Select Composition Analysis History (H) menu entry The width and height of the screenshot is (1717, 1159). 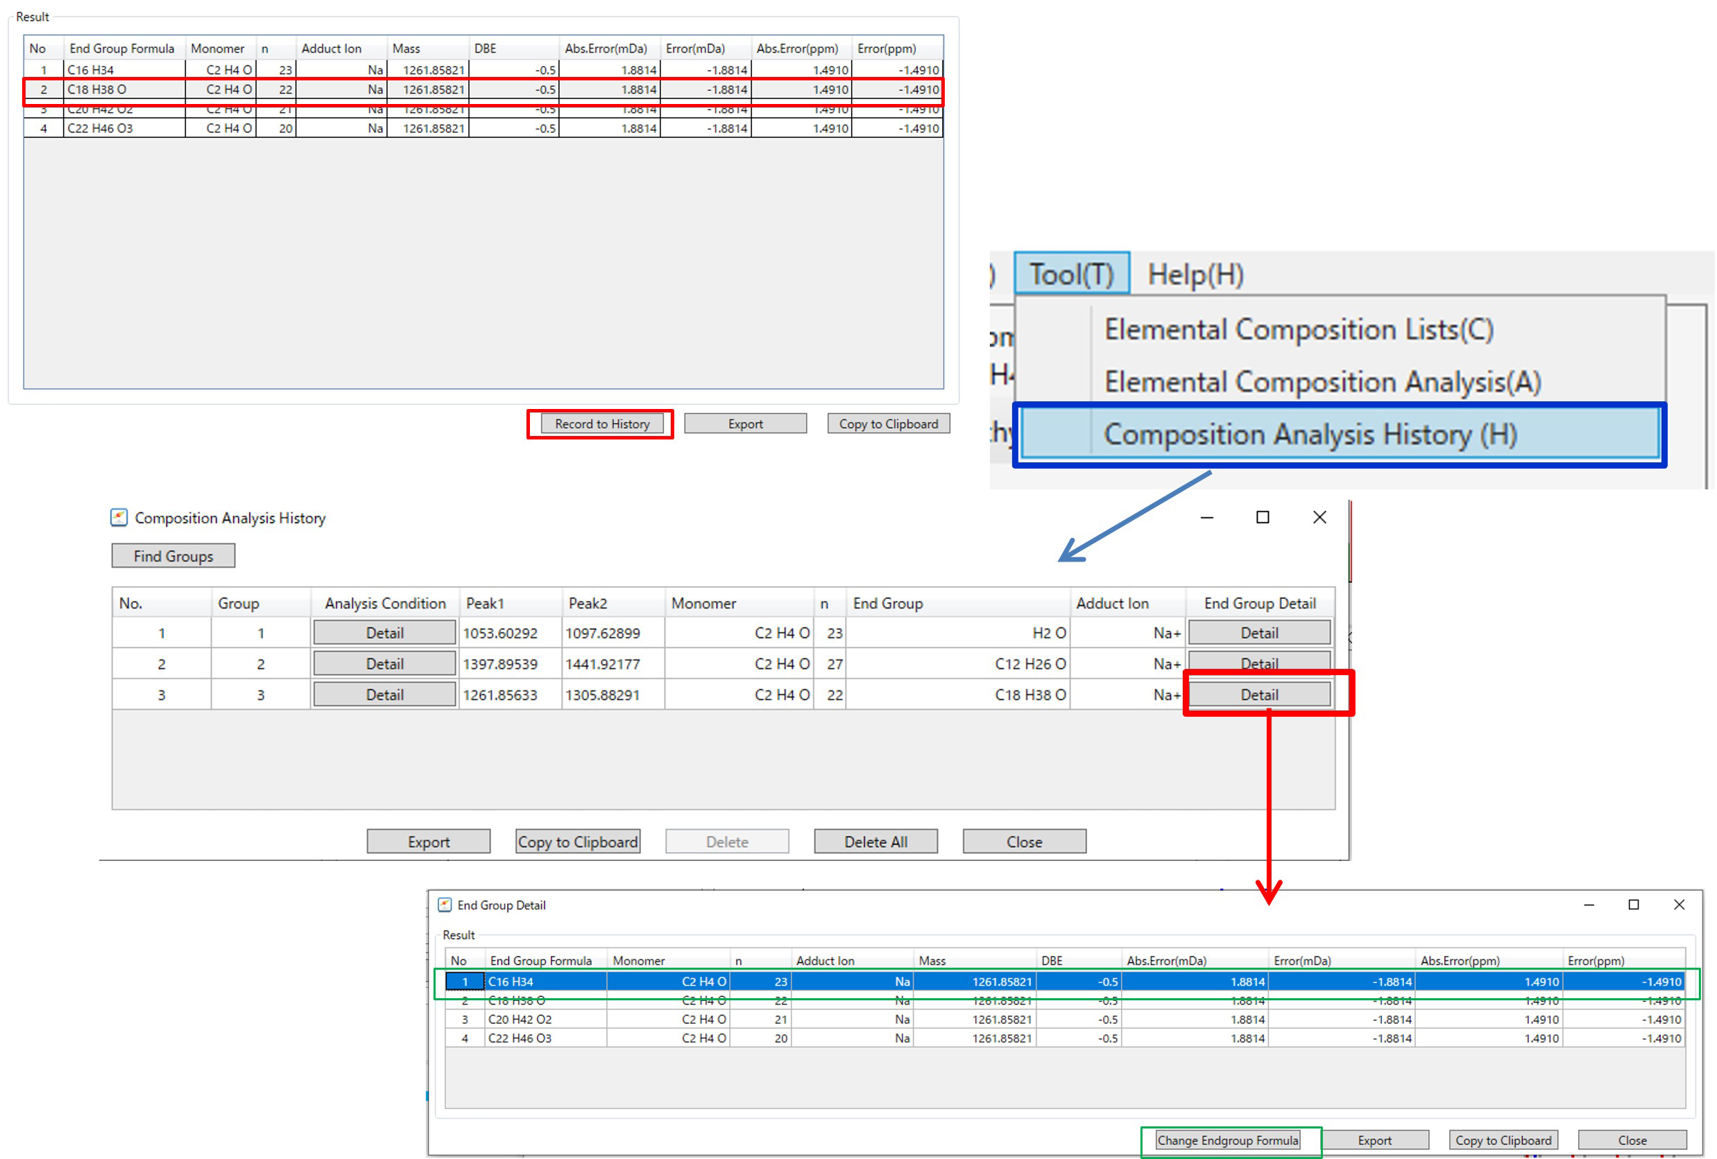tap(1309, 434)
